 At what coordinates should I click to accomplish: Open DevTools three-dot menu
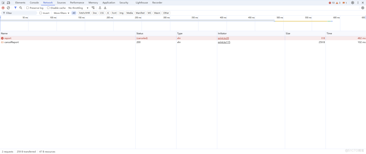tap(358, 3)
